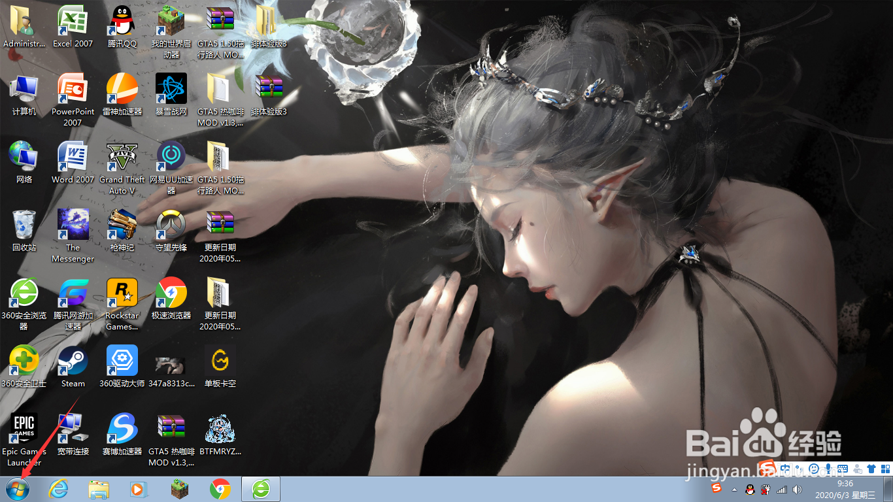Open the Epic Games Launcher shortcut
The height and width of the screenshot is (502, 893).
pyautogui.click(x=24, y=428)
